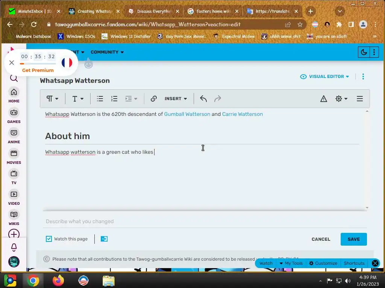Close the VPN timer widget

click(x=12, y=63)
